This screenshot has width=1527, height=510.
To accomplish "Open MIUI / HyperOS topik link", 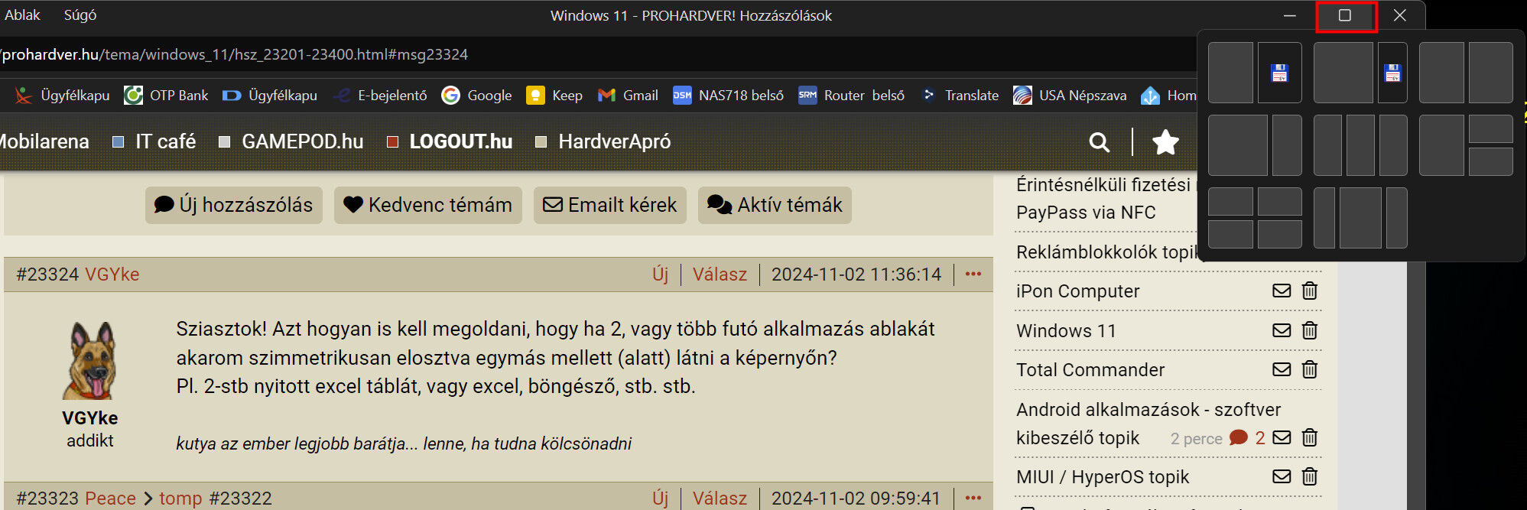I will pos(1103,477).
